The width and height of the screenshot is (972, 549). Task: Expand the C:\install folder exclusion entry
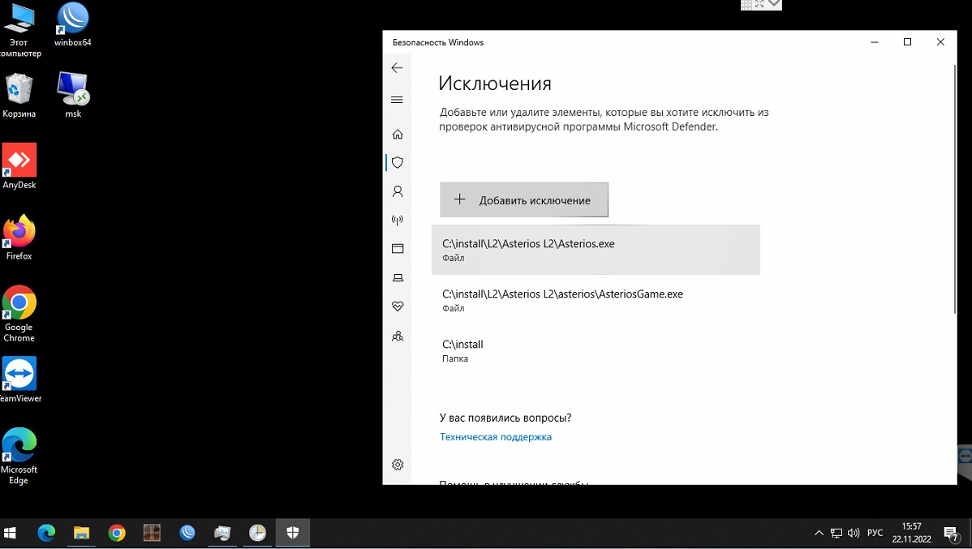596,350
